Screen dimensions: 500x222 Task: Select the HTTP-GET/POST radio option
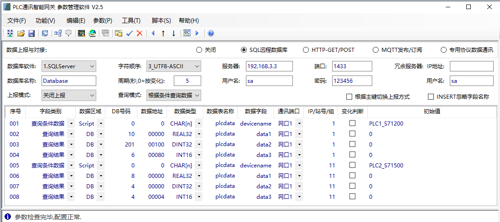[306, 50]
